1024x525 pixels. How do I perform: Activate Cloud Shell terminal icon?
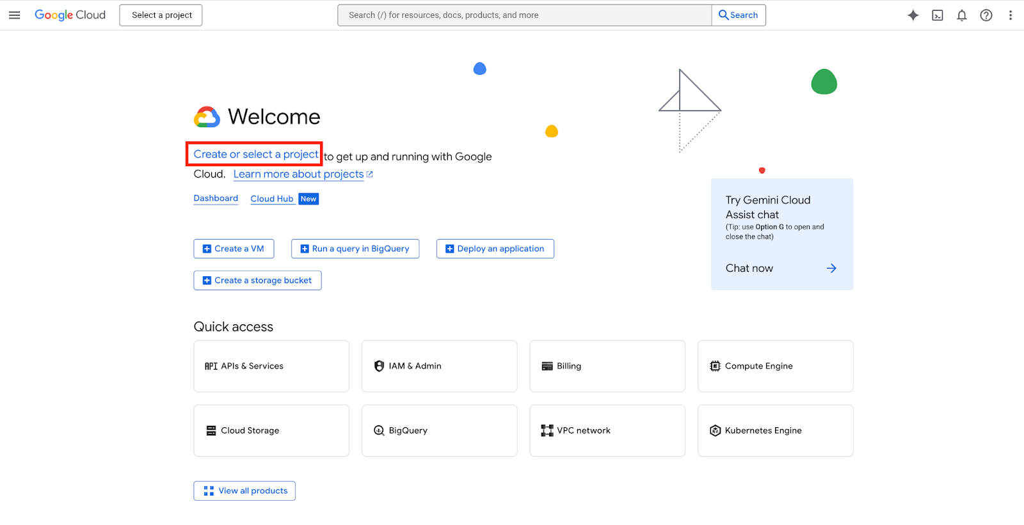(x=937, y=15)
